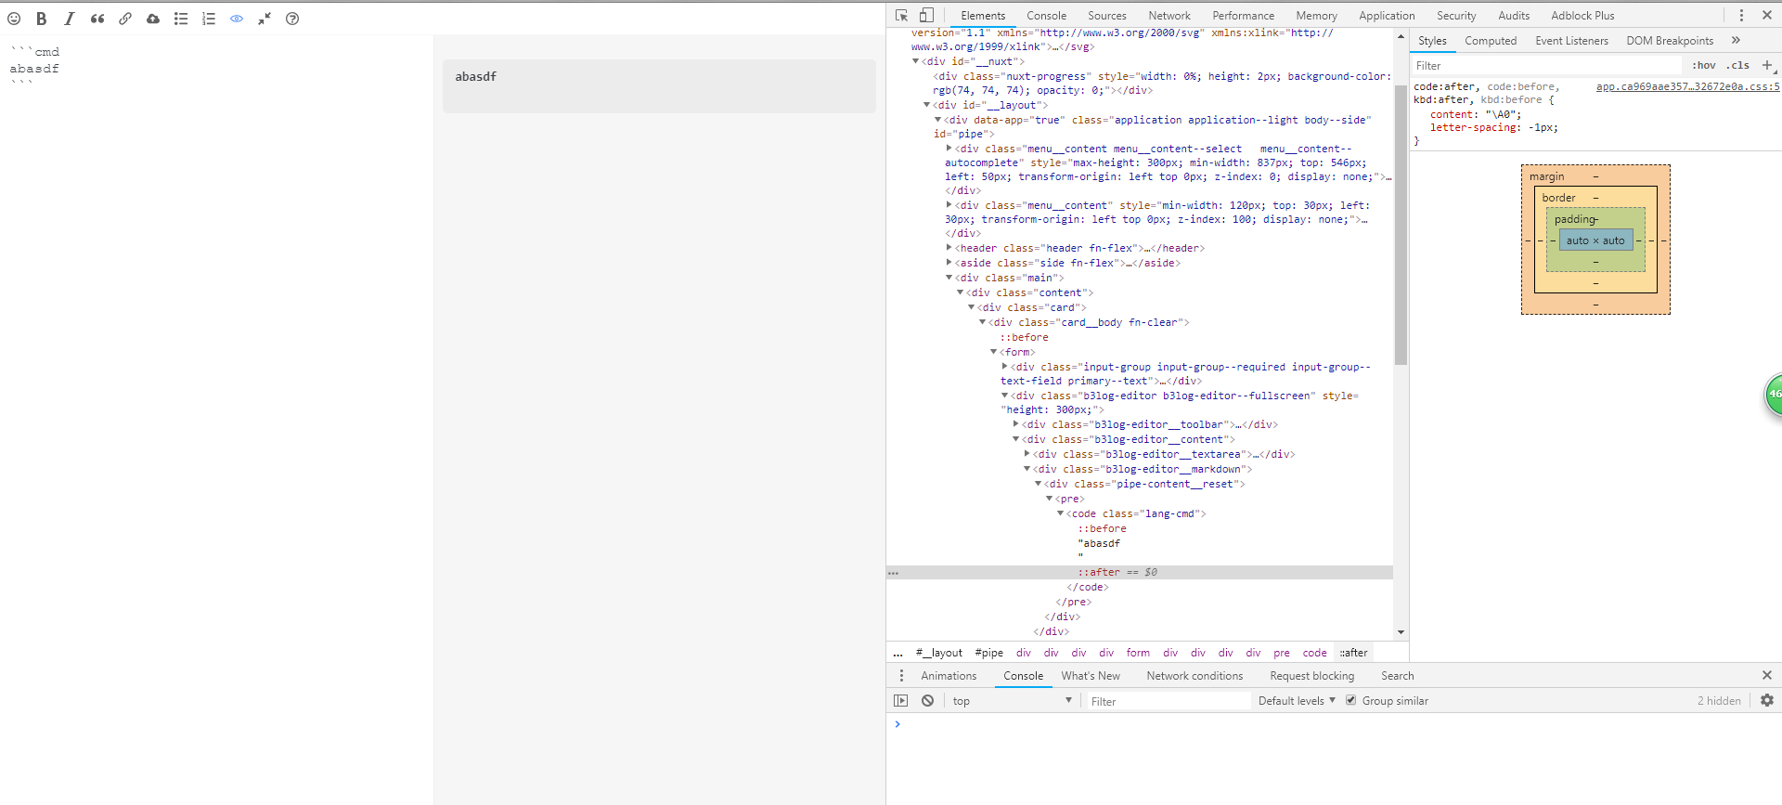Open the editor help question mark icon
Image resolution: width=1782 pixels, height=805 pixels.
click(x=292, y=19)
